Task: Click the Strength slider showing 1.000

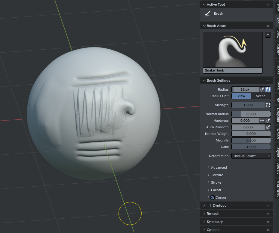Action: click(248, 105)
